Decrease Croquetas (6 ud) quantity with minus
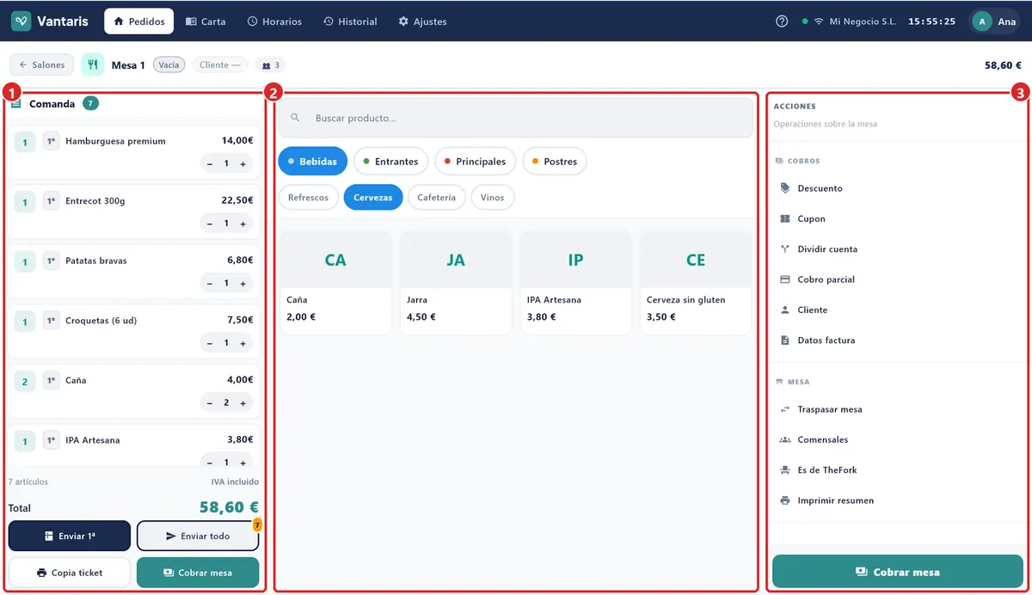This screenshot has width=1032, height=595. (210, 343)
